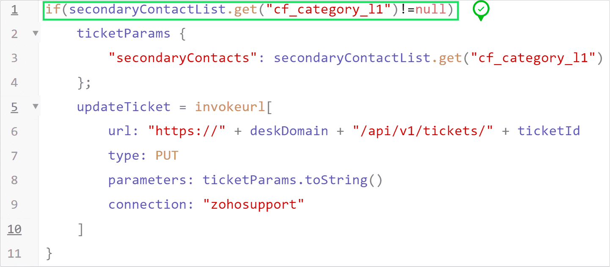Click the "secondaryContacts" key string
The image size is (610, 267).
183,58
